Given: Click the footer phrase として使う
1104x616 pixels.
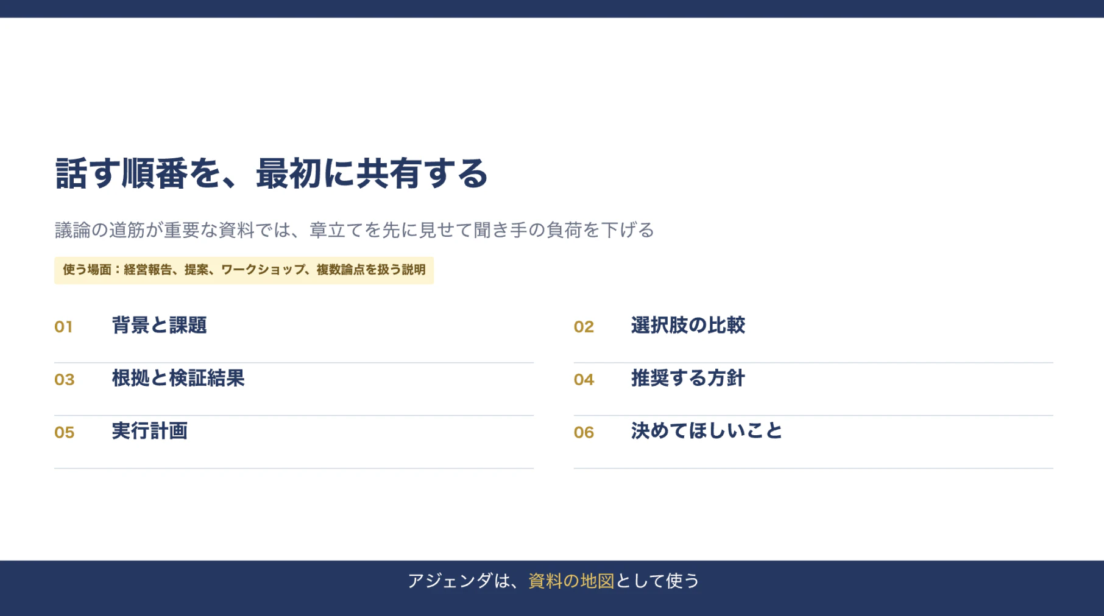Looking at the screenshot, I should click(x=657, y=581).
